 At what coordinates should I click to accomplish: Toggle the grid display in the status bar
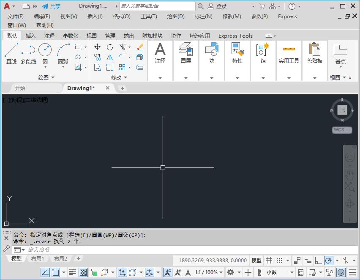pos(269,260)
